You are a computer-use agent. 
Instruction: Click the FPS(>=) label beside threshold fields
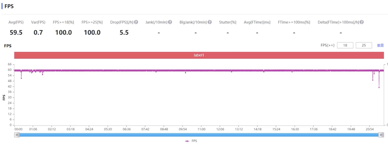(328, 45)
